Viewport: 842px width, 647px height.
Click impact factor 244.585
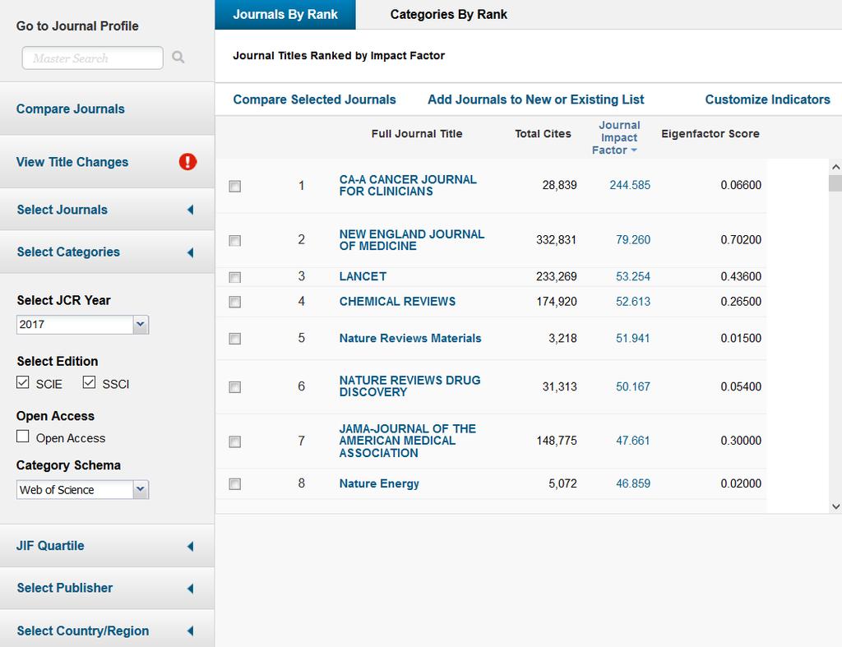point(630,185)
